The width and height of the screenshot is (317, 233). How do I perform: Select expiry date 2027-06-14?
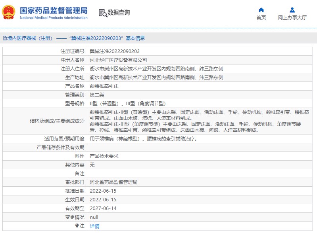point(103,208)
